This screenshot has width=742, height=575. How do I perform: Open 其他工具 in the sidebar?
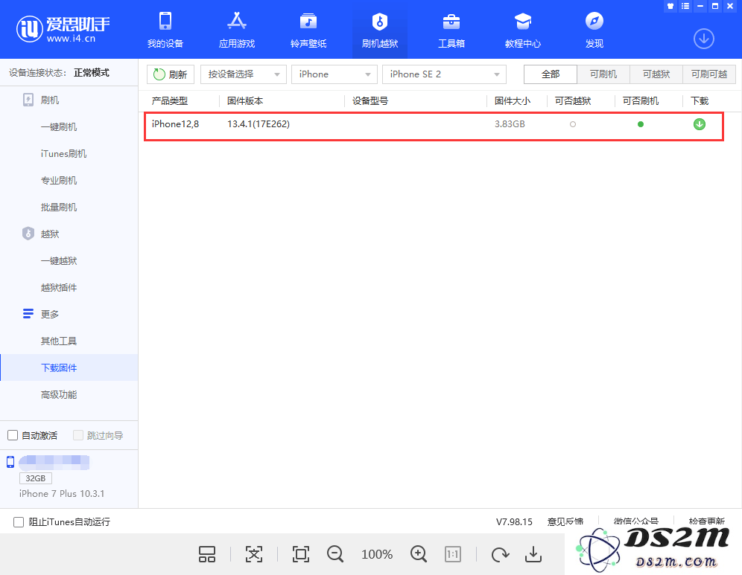(x=59, y=341)
